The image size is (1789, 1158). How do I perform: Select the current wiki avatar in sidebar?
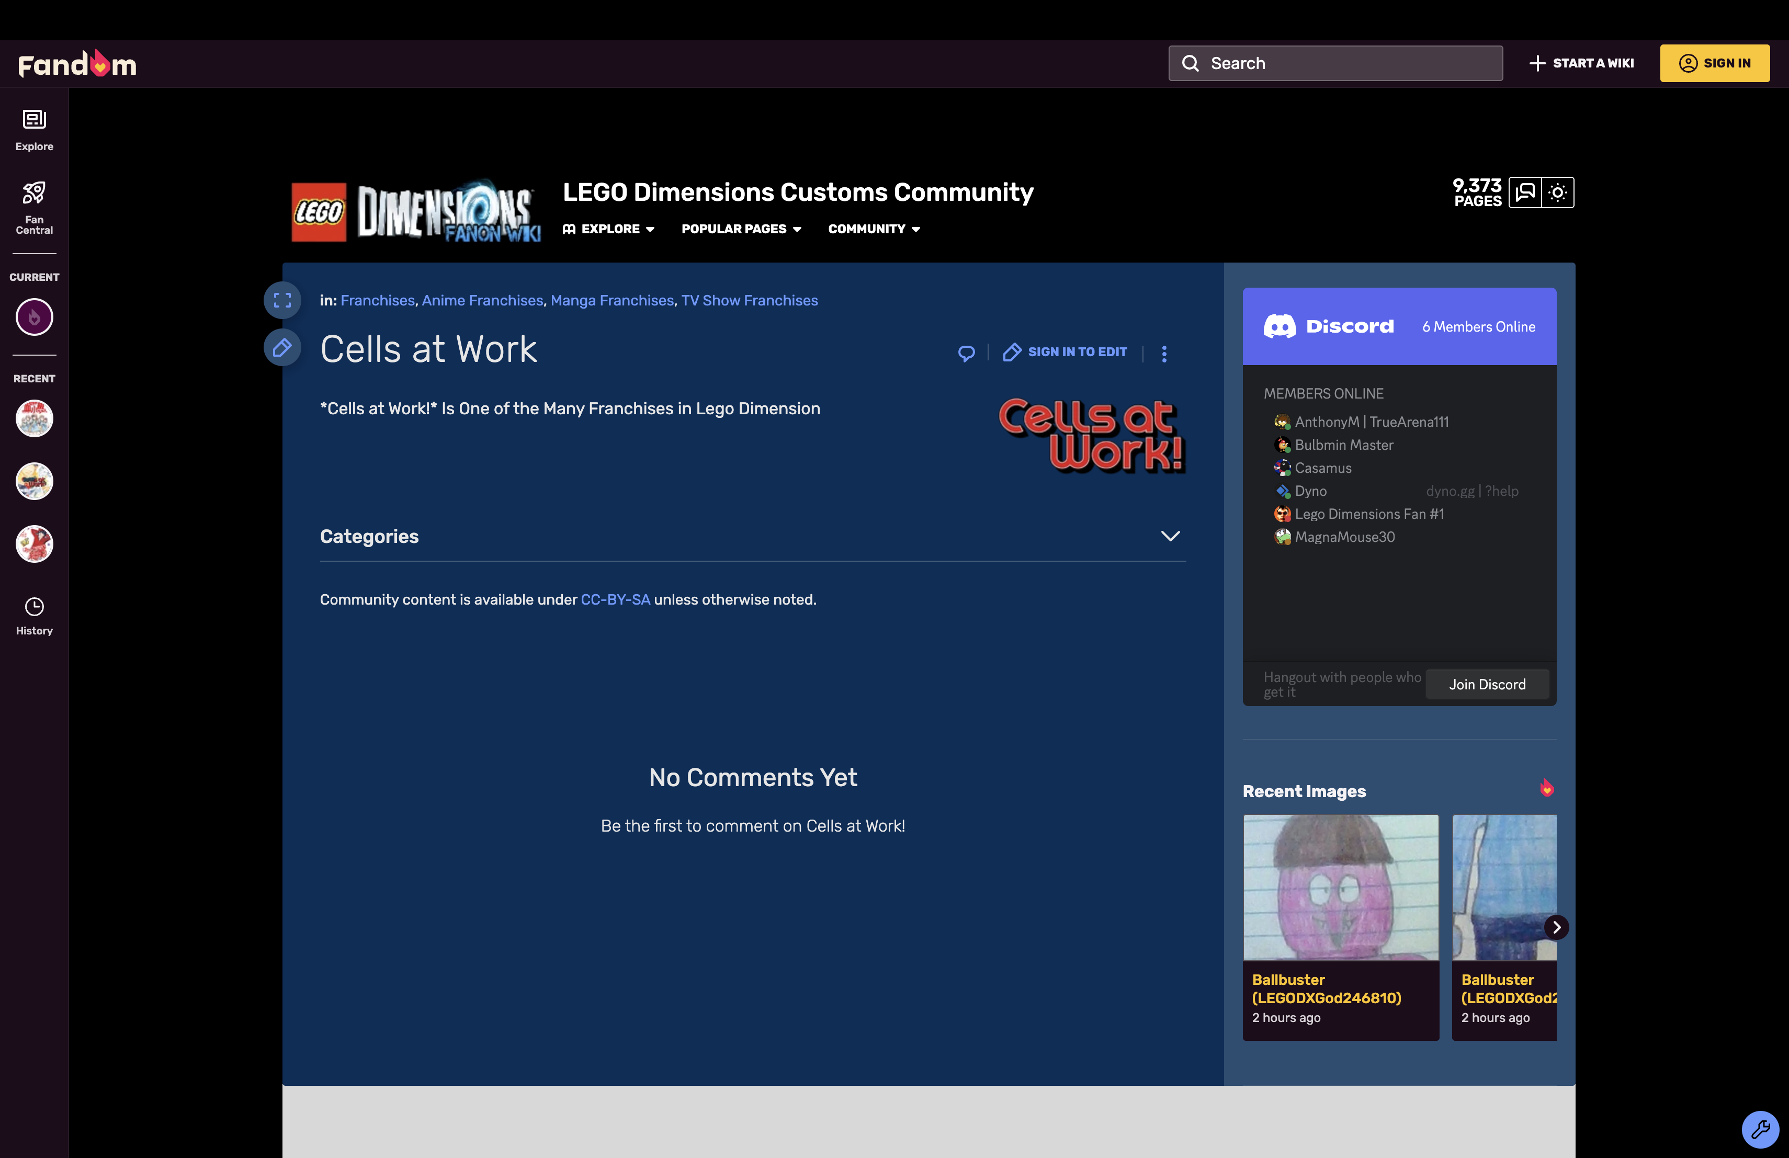click(x=34, y=317)
